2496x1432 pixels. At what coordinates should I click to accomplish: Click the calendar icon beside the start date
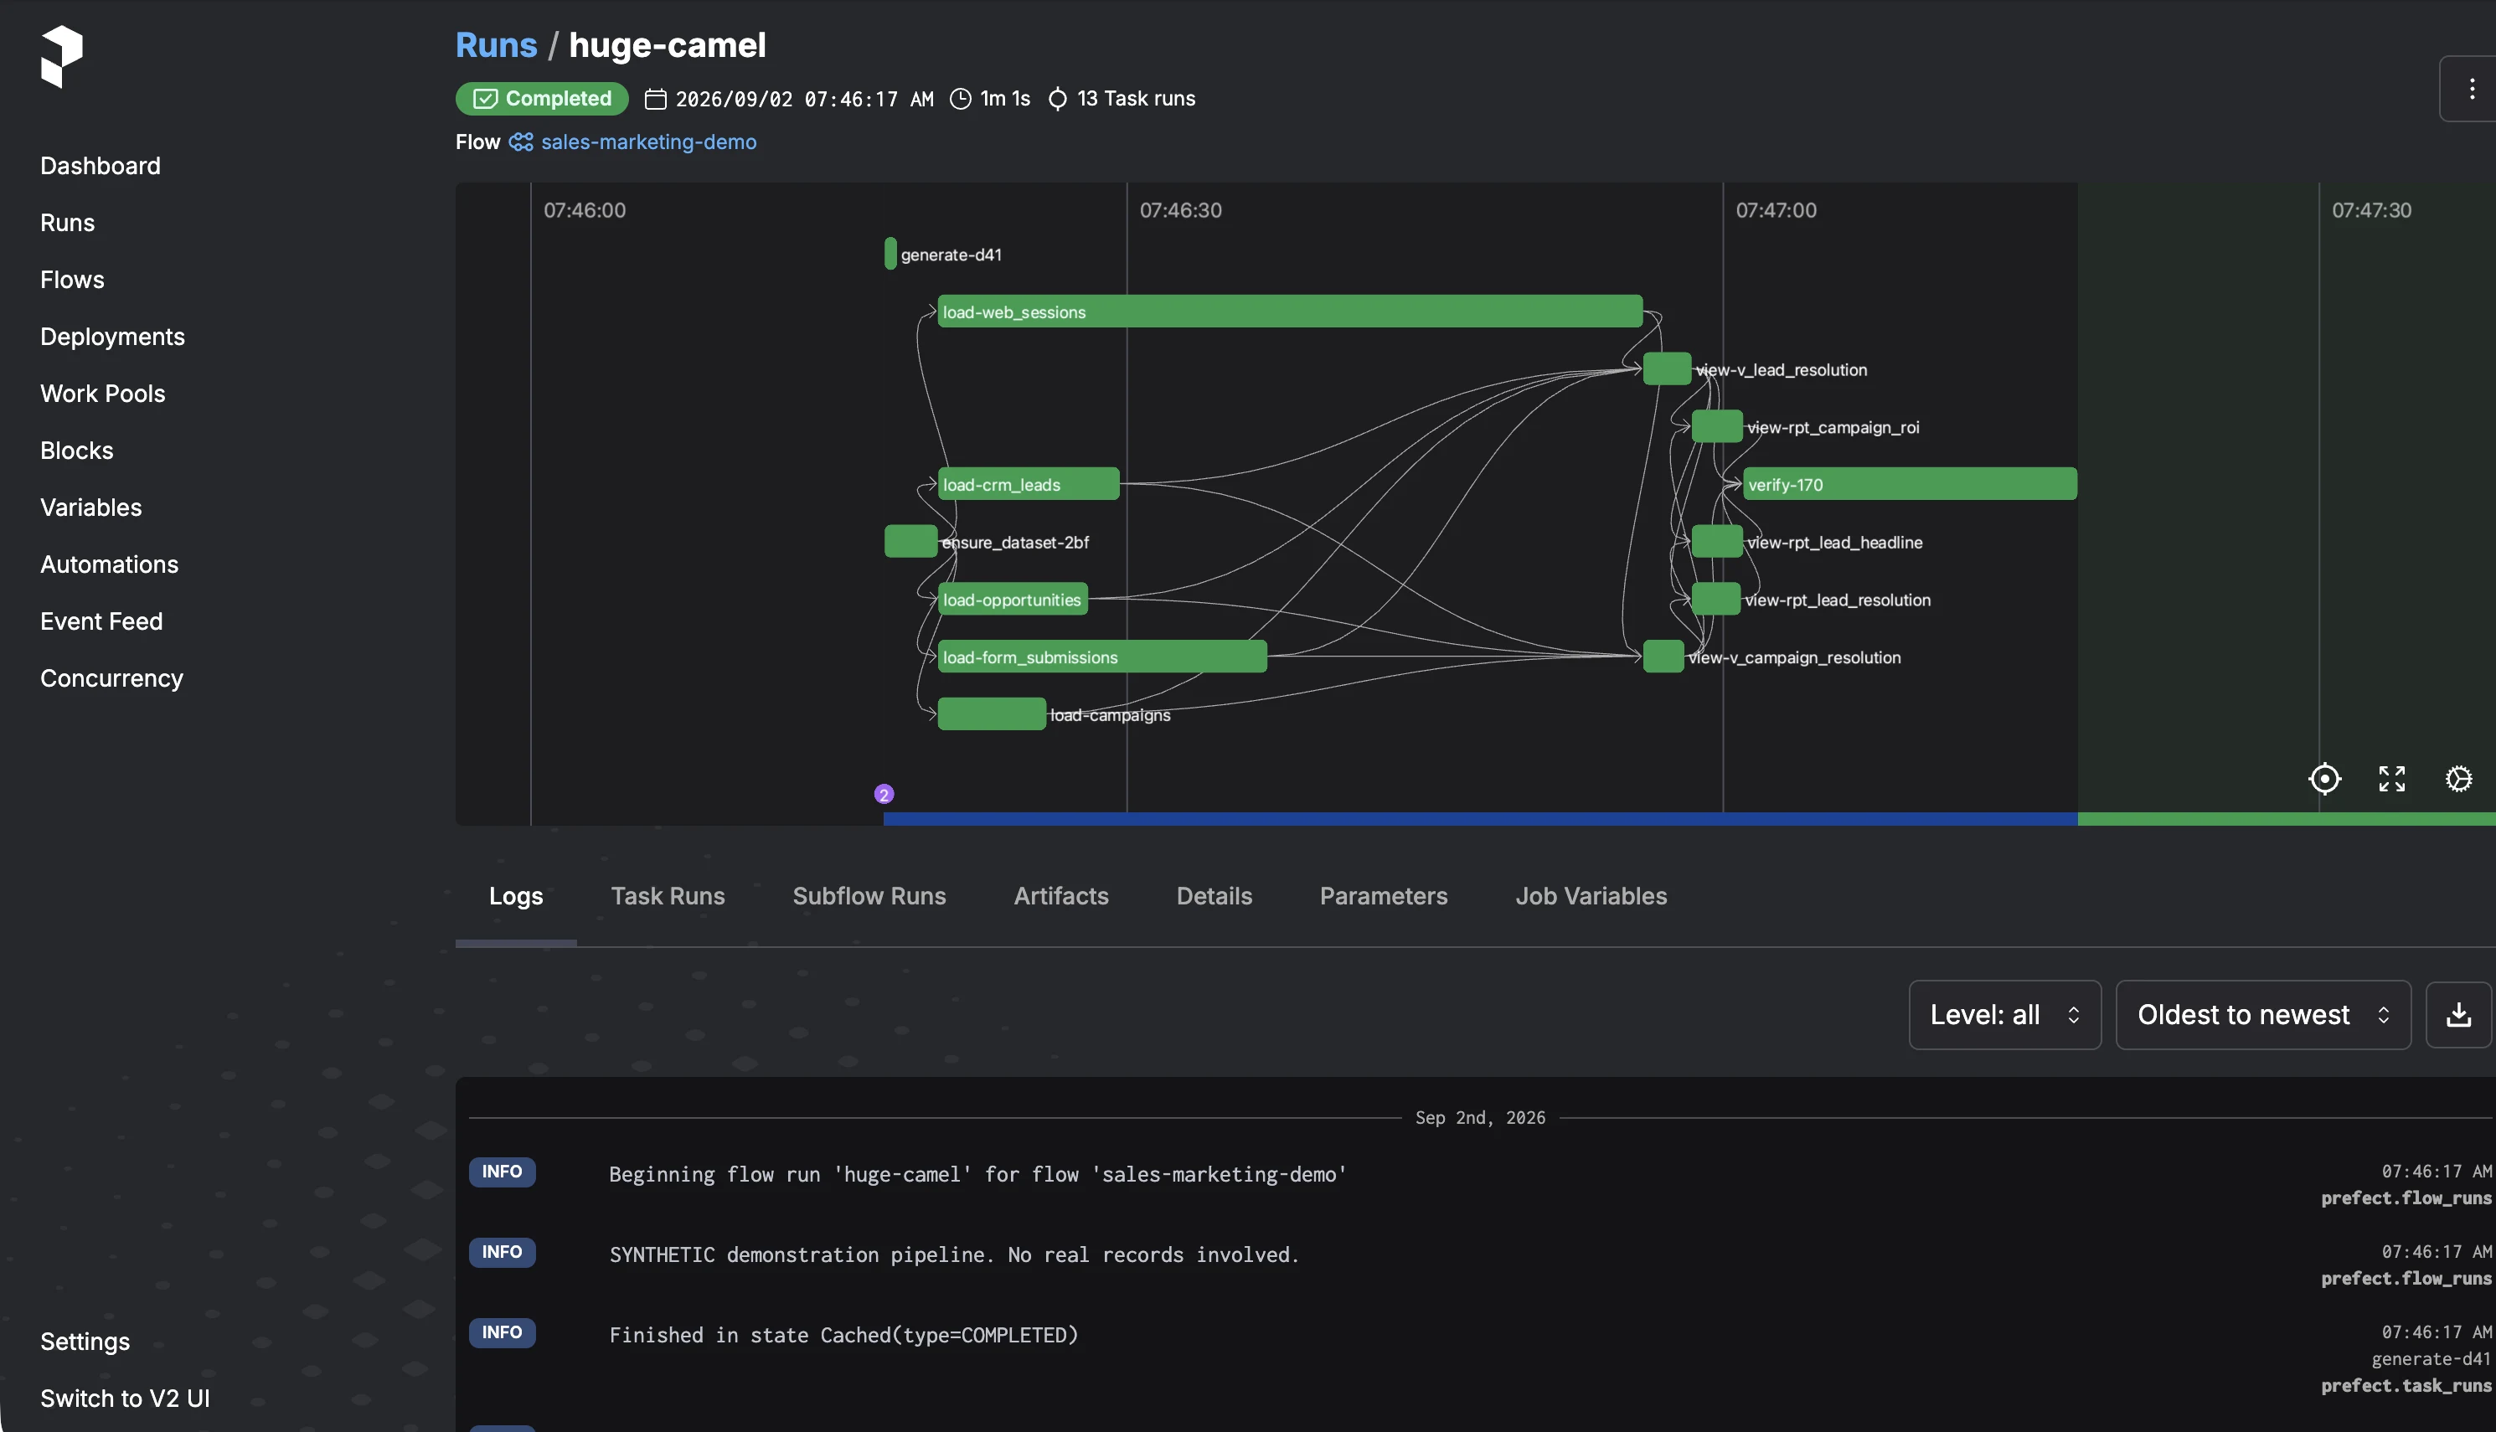(655, 98)
